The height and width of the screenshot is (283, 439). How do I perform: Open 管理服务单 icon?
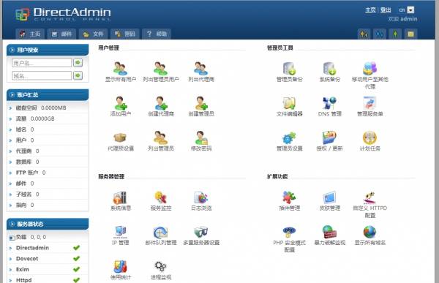369,103
